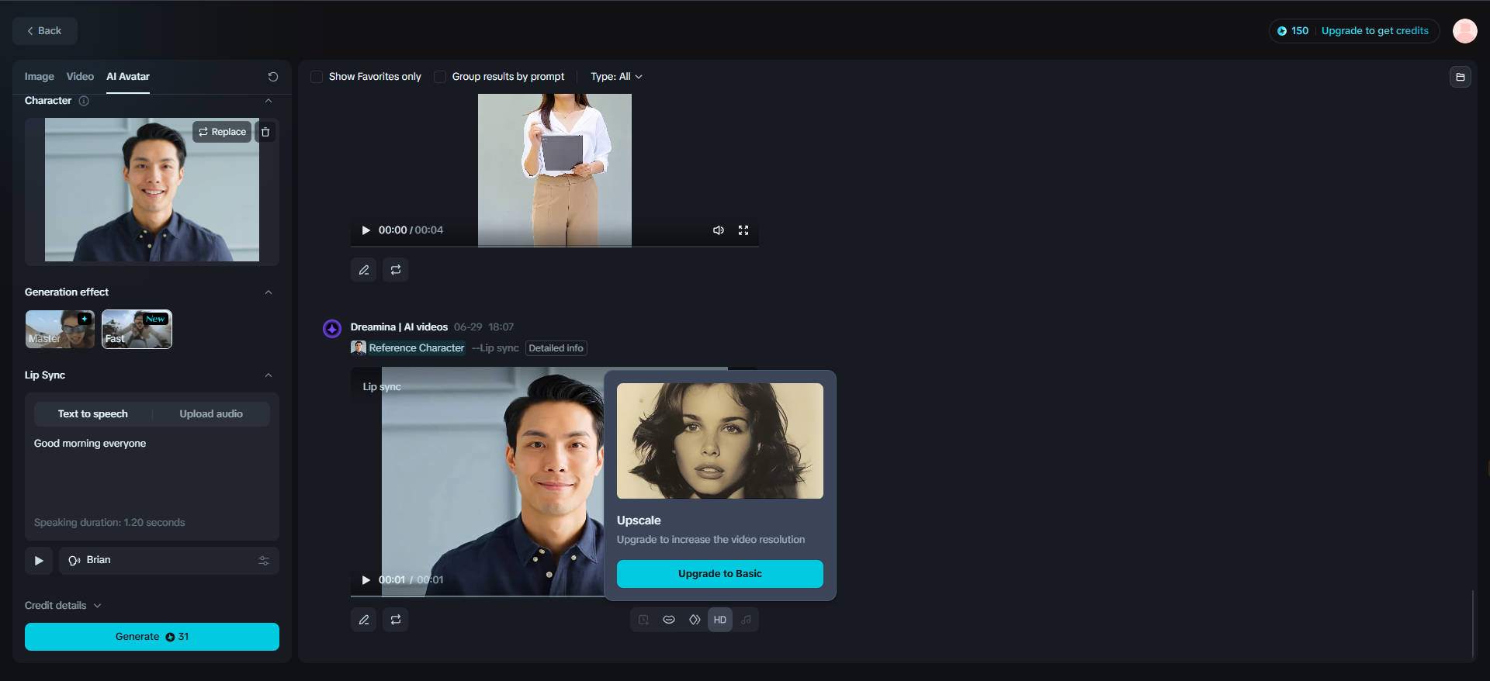Click Upgrade to Basic button

click(x=720, y=574)
